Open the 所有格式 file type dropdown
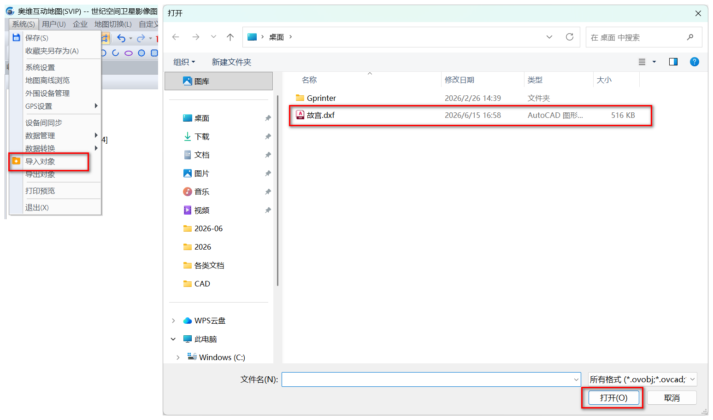Viewport: 713px width, 420px height. click(642, 379)
